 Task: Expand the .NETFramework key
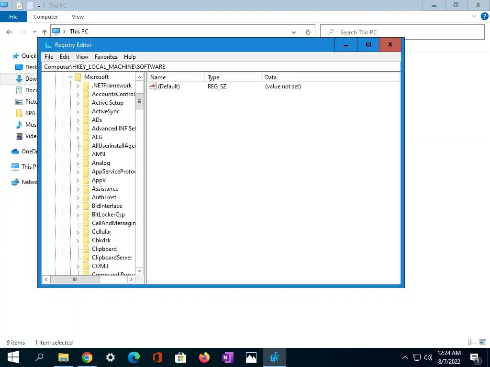(x=78, y=86)
